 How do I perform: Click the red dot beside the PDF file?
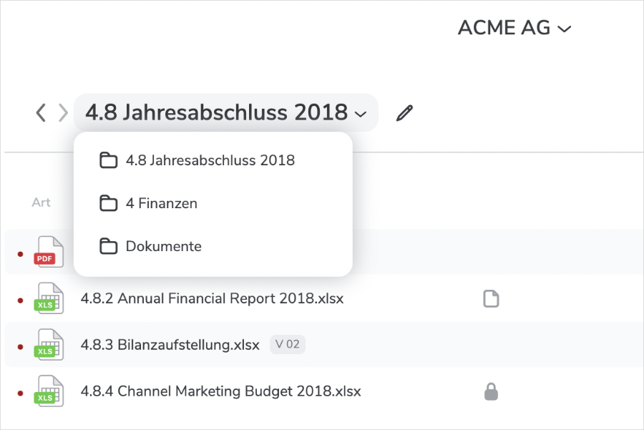click(20, 254)
